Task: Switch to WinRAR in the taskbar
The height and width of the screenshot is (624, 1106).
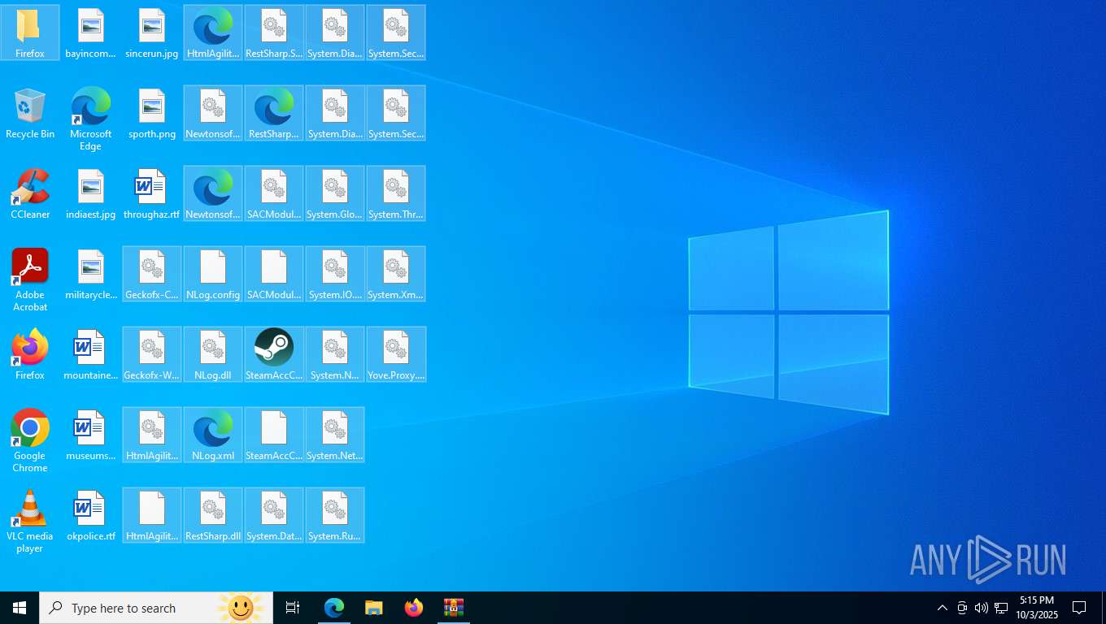Action: click(x=454, y=608)
